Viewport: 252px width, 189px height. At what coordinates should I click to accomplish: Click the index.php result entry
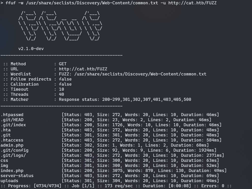[x=12, y=170]
